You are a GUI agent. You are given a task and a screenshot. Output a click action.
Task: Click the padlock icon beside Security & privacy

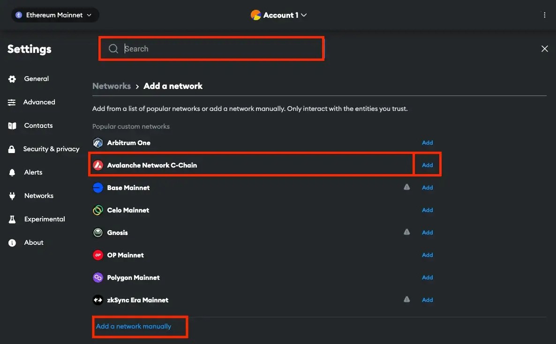[x=12, y=149]
